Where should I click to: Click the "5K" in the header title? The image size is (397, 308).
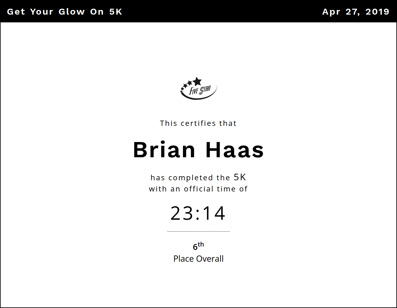(116, 12)
